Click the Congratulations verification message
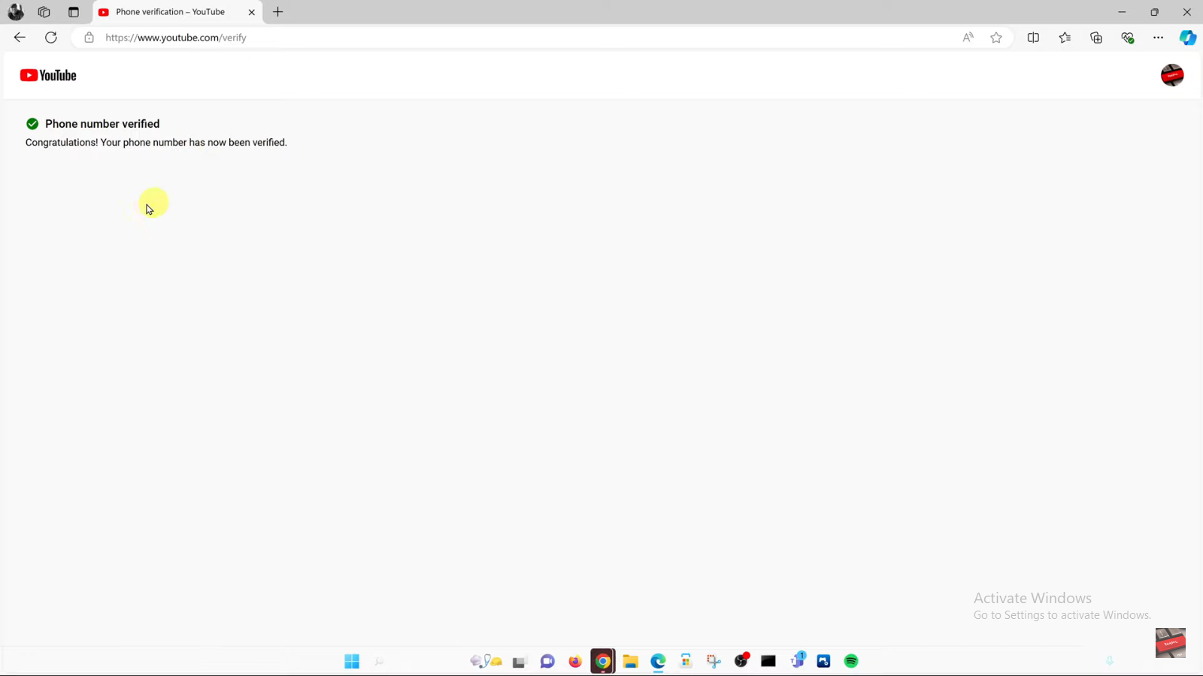Image resolution: width=1203 pixels, height=676 pixels. click(156, 143)
